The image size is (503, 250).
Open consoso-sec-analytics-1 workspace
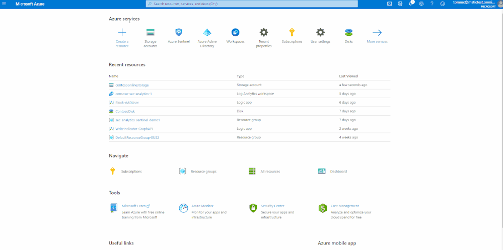[x=133, y=94]
